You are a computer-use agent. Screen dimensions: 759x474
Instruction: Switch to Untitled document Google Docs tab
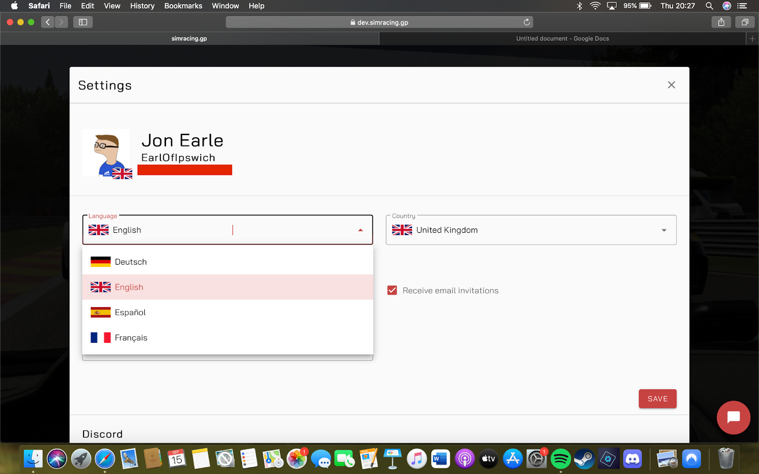(x=562, y=39)
